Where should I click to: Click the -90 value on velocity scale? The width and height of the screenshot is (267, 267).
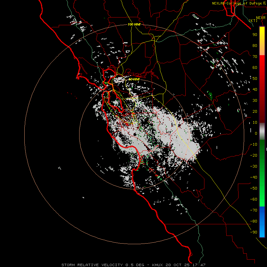(x=254, y=232)
